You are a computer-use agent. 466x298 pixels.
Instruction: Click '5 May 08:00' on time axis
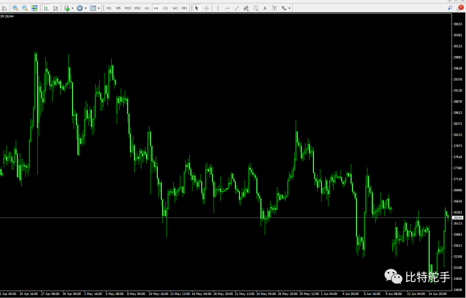tap(115, 294)
